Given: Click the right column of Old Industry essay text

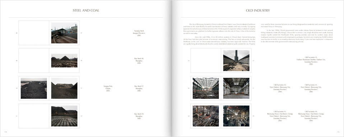Looking at the screenshot, I should point(297,33).
